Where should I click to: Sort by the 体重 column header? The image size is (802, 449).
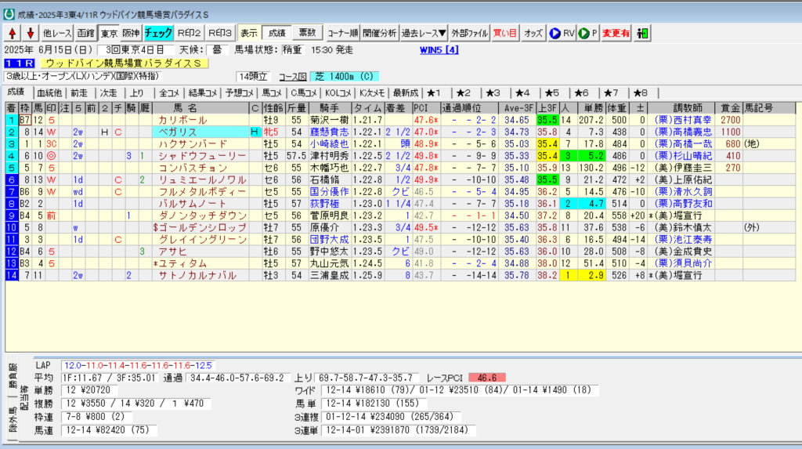pyautogui.click(x=617, y=108)
